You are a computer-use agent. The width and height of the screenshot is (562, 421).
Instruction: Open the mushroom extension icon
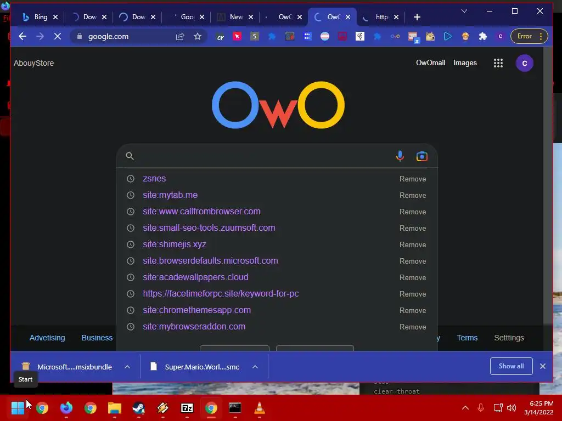465,36
